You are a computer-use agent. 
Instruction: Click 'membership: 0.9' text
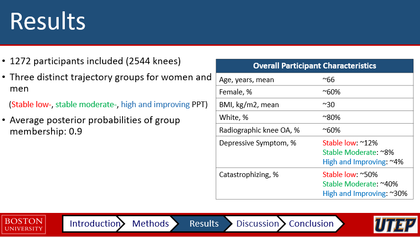(46, 132)
